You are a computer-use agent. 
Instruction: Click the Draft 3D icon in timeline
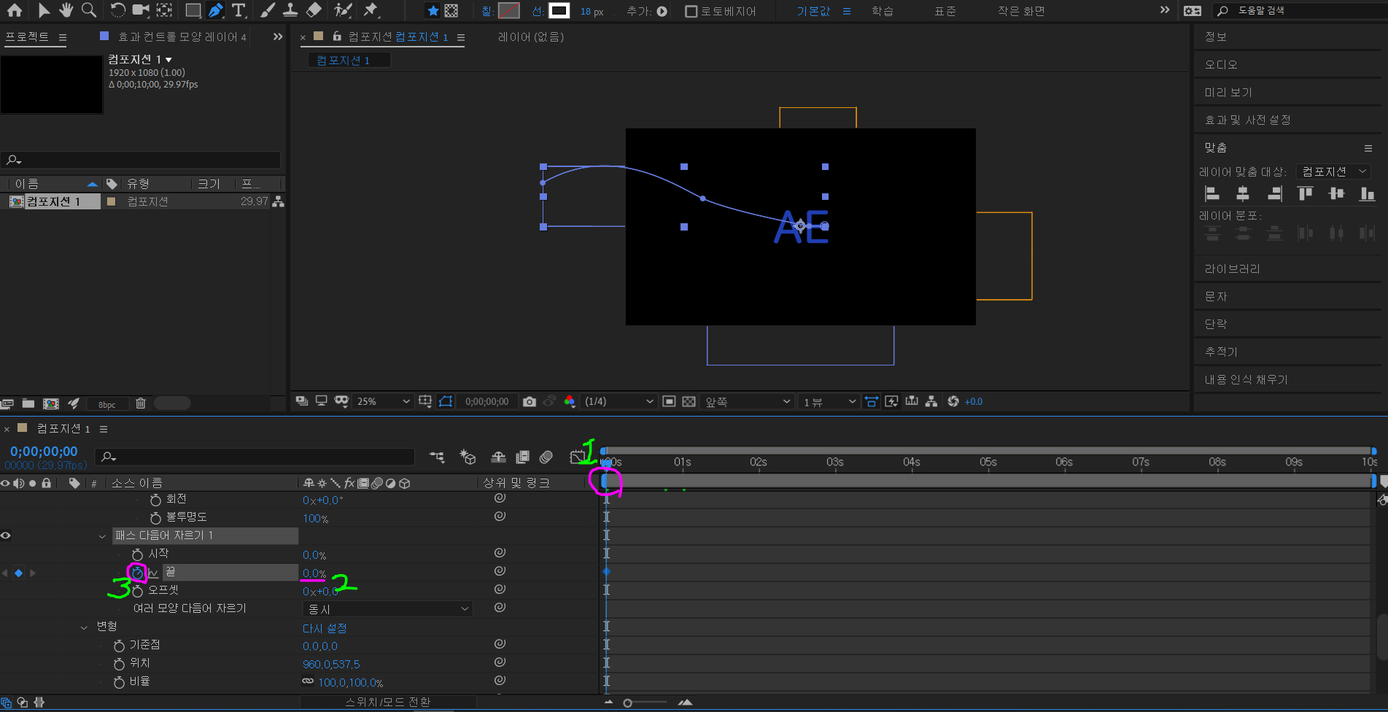468,457
